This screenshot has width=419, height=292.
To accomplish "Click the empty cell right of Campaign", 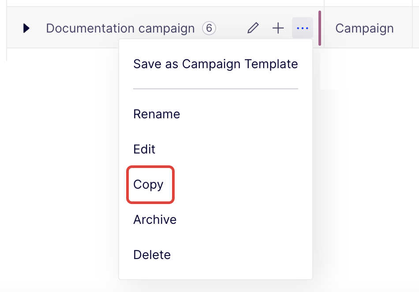I will 415,29.
